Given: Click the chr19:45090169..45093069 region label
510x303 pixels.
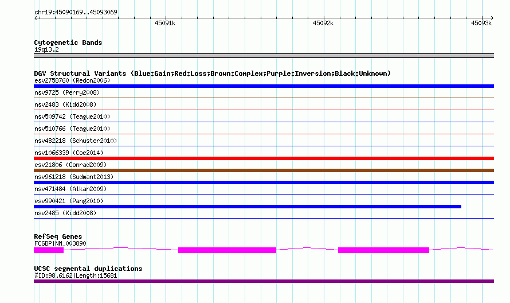Looking at the screenshot, I should point(76,12).
